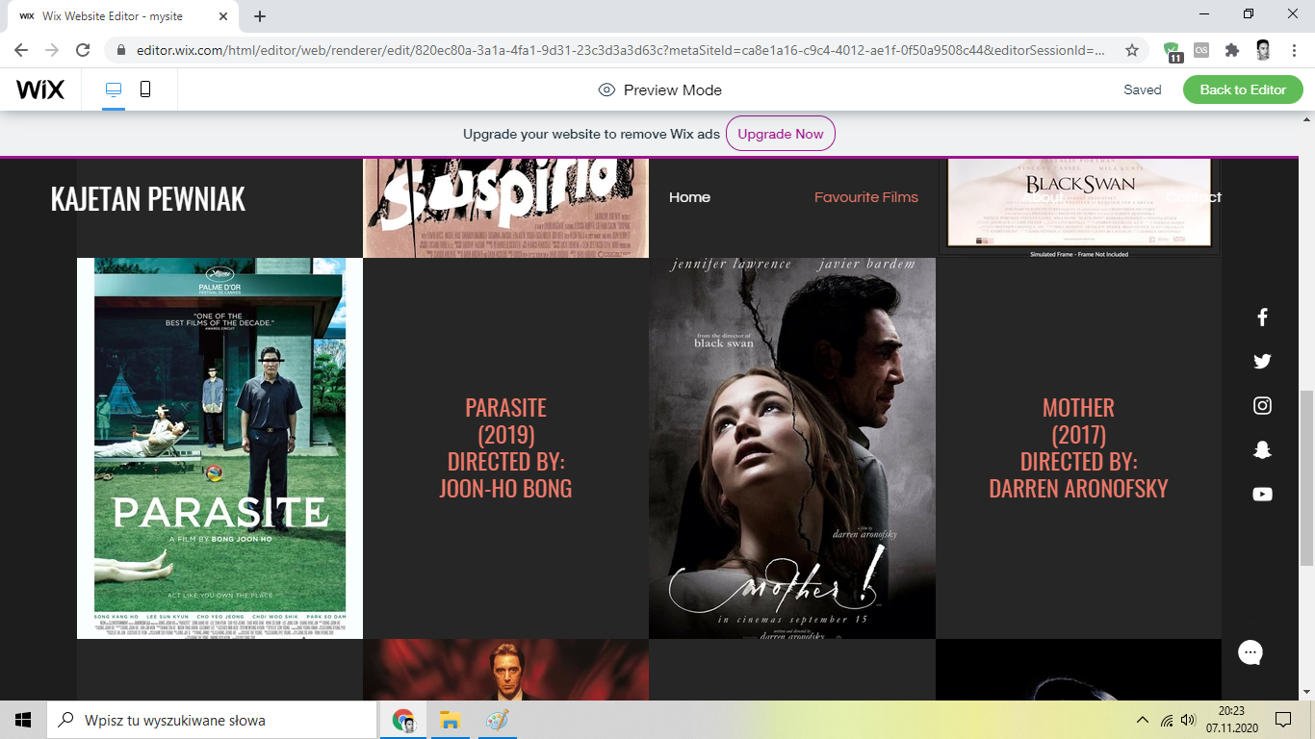Open the Facebook social icon
1315x739 pixels.
tap(1262, 318)
